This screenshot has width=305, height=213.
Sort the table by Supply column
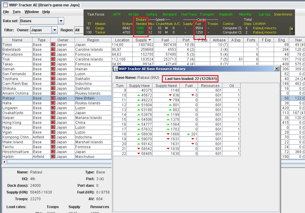[x=143, y=40]
